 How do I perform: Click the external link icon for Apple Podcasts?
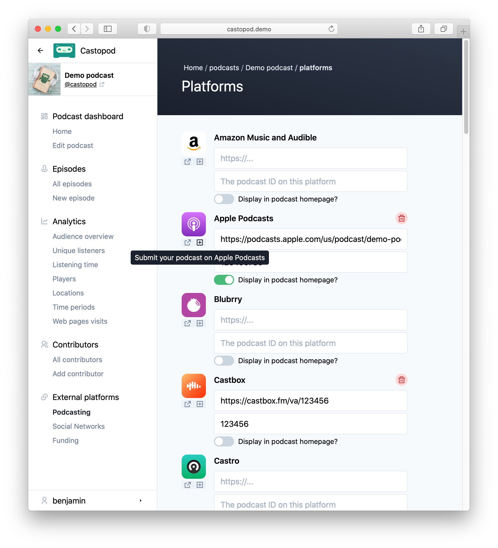(x=188, y=242)
